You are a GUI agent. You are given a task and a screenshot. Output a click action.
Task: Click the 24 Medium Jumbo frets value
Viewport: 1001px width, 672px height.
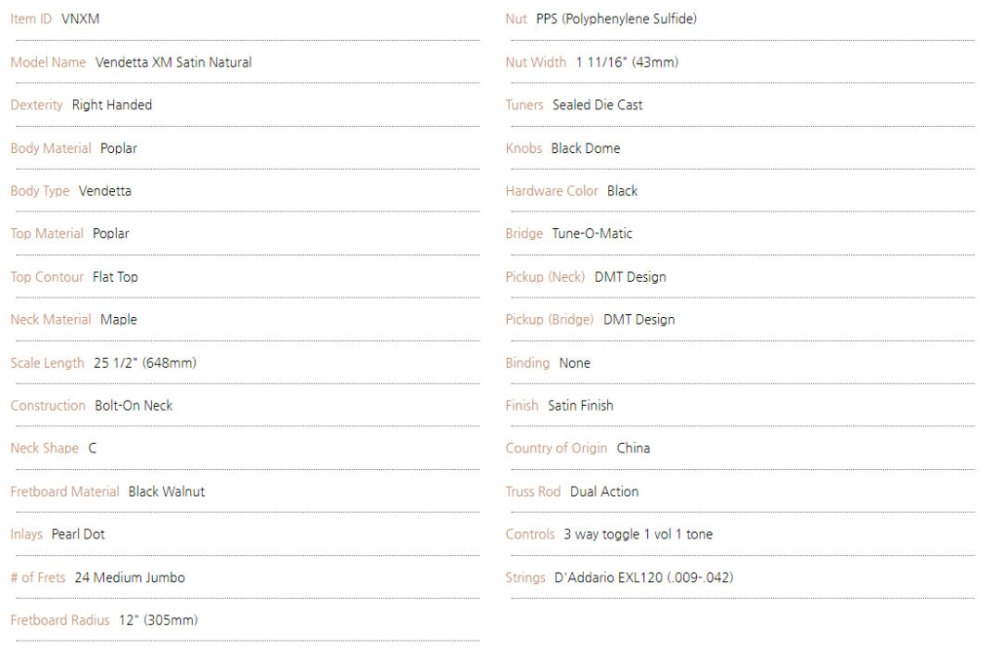click(130, 577)
